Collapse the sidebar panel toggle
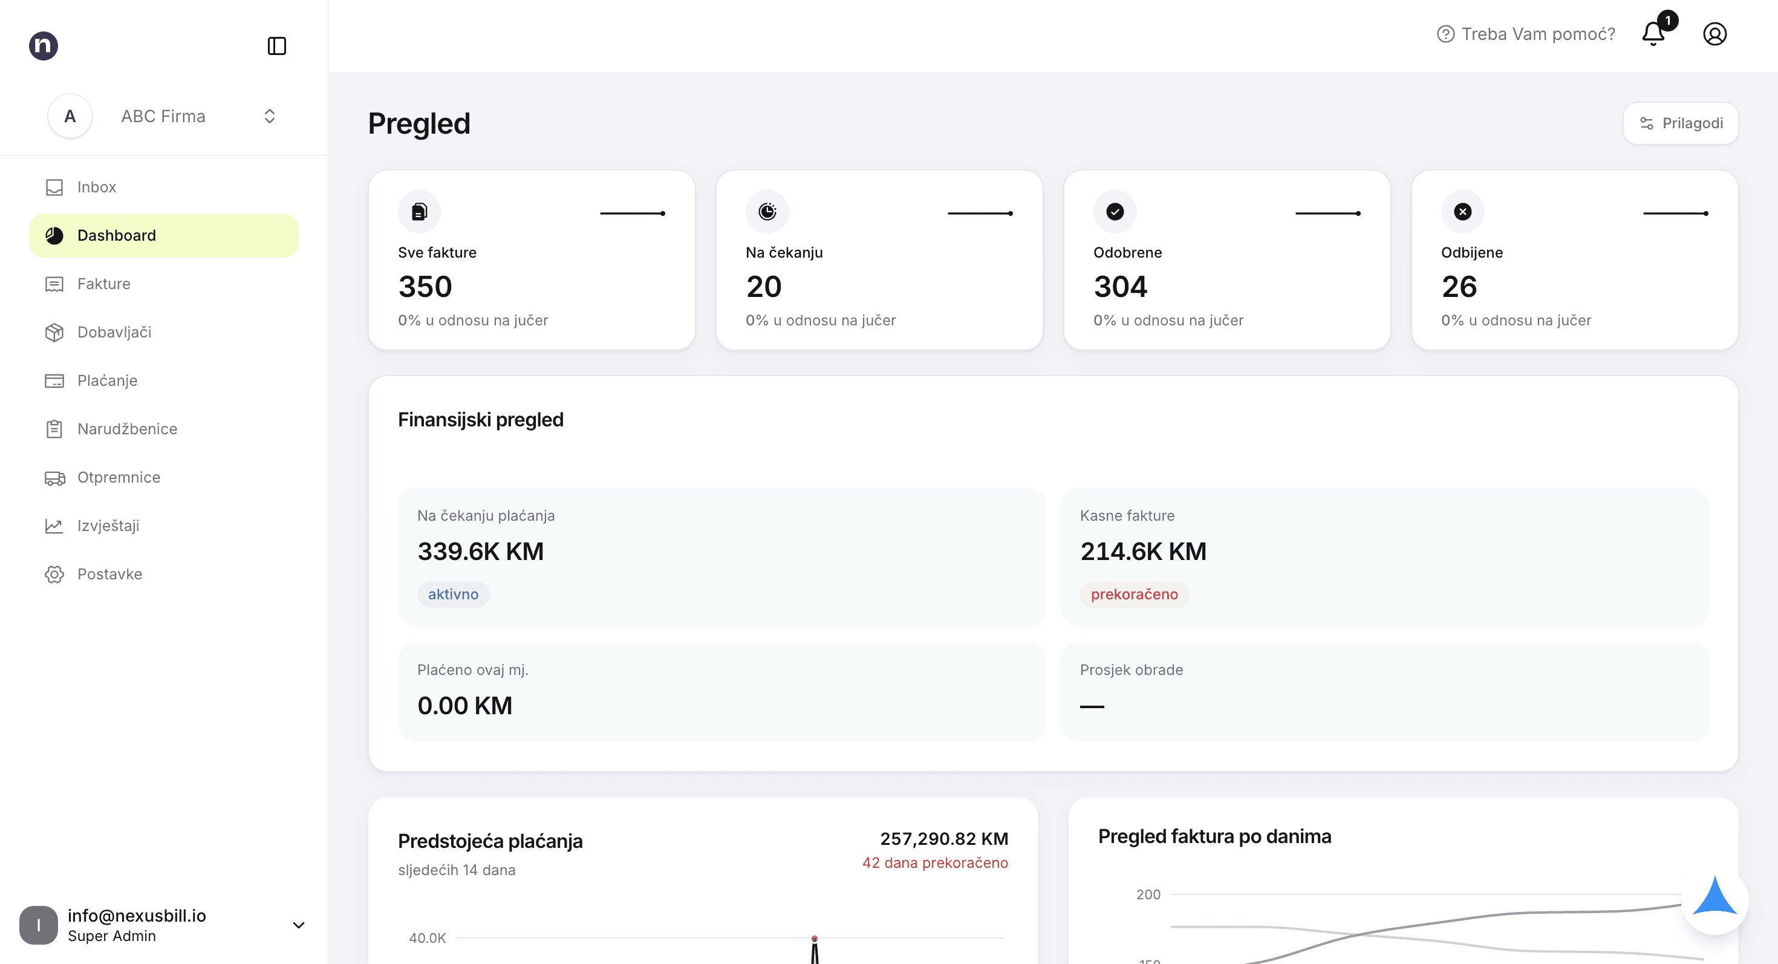The width and height of the screenshot is (1778, 964). (277, 45)
